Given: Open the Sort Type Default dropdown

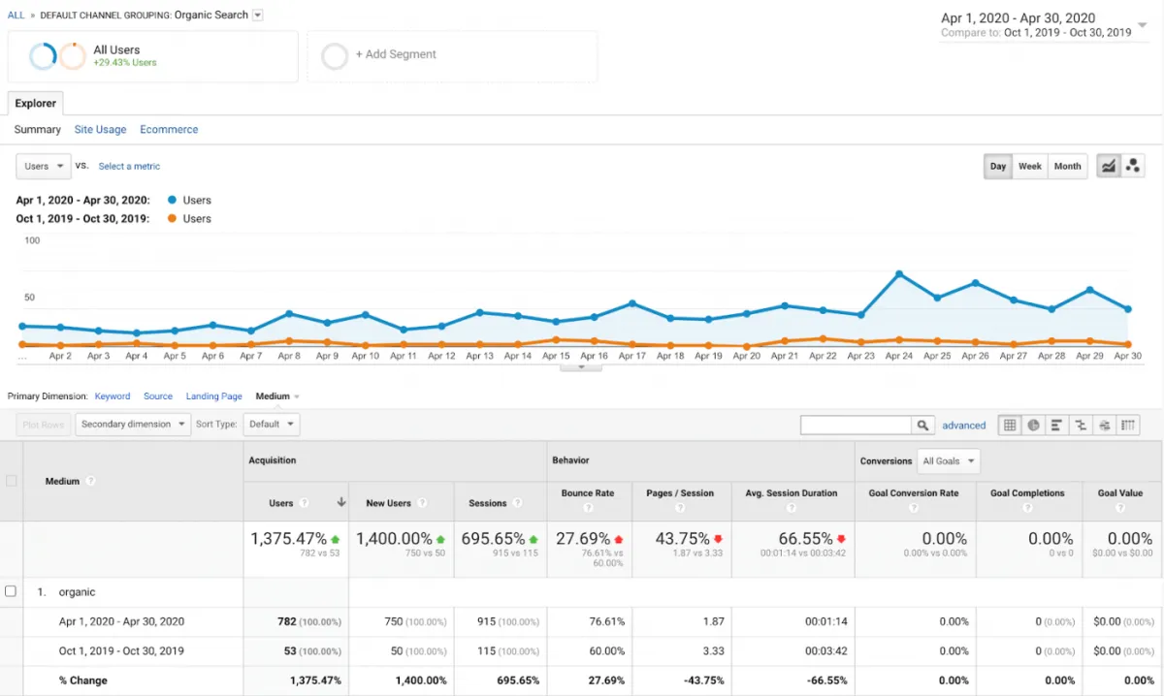Looking at the screenshot, I should 272,424.
